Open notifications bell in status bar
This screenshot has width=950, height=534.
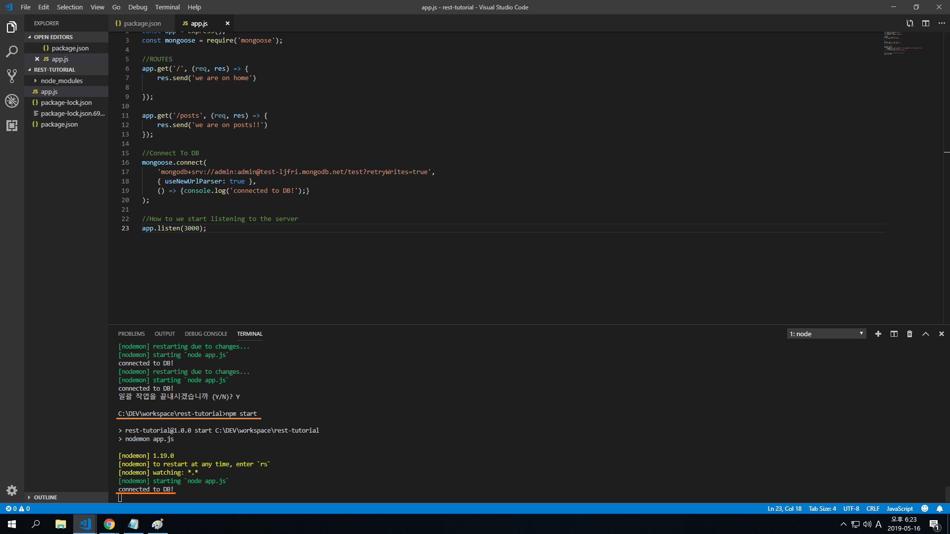tap(940, 508)
